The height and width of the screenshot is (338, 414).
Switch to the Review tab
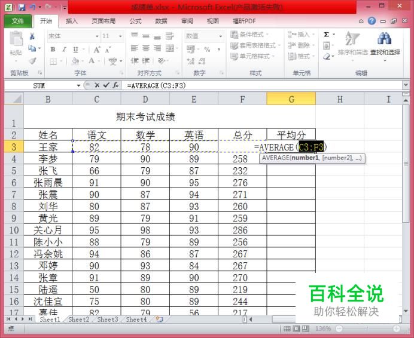click(x=187, y=21)
